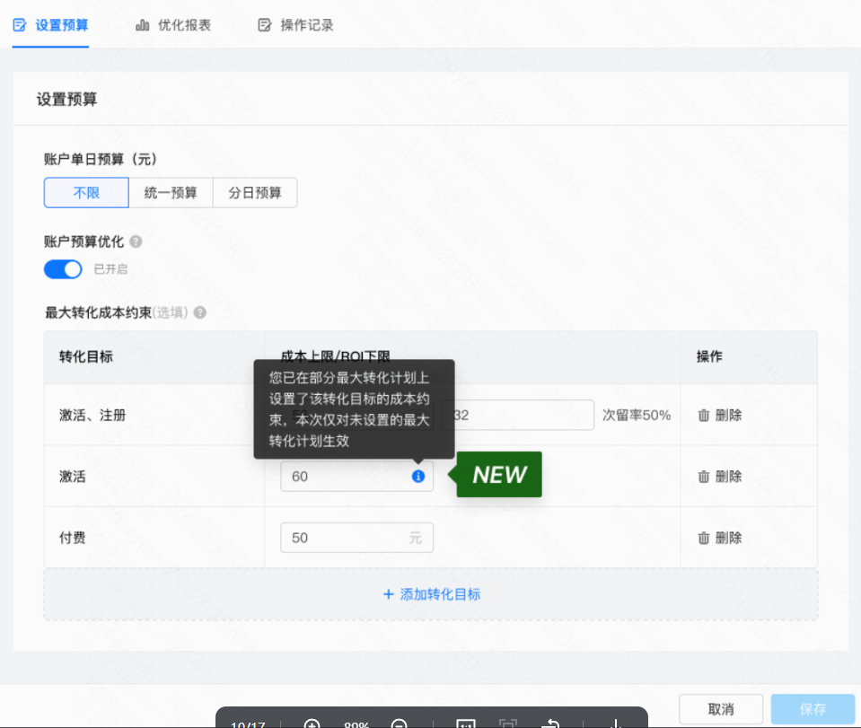861x728 pixels.
Task: Select the 分日预算 budget option
Action: click(255, 192)
